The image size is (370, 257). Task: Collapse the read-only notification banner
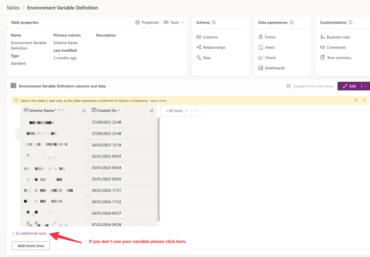coord(356,101)
